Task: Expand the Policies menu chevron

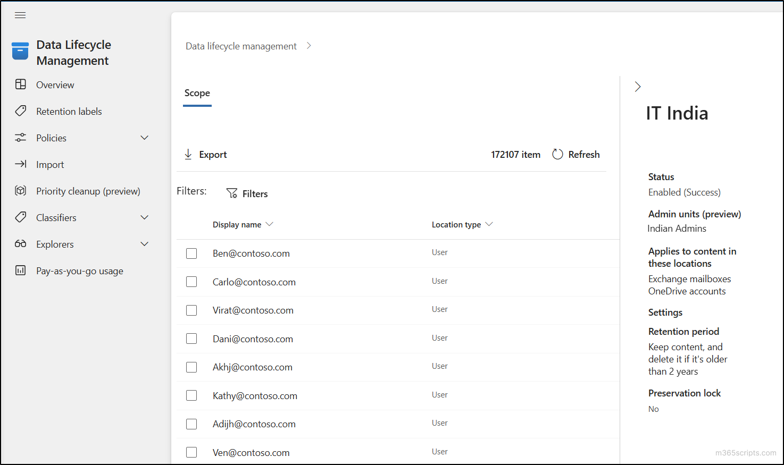Action: [144, 138]
